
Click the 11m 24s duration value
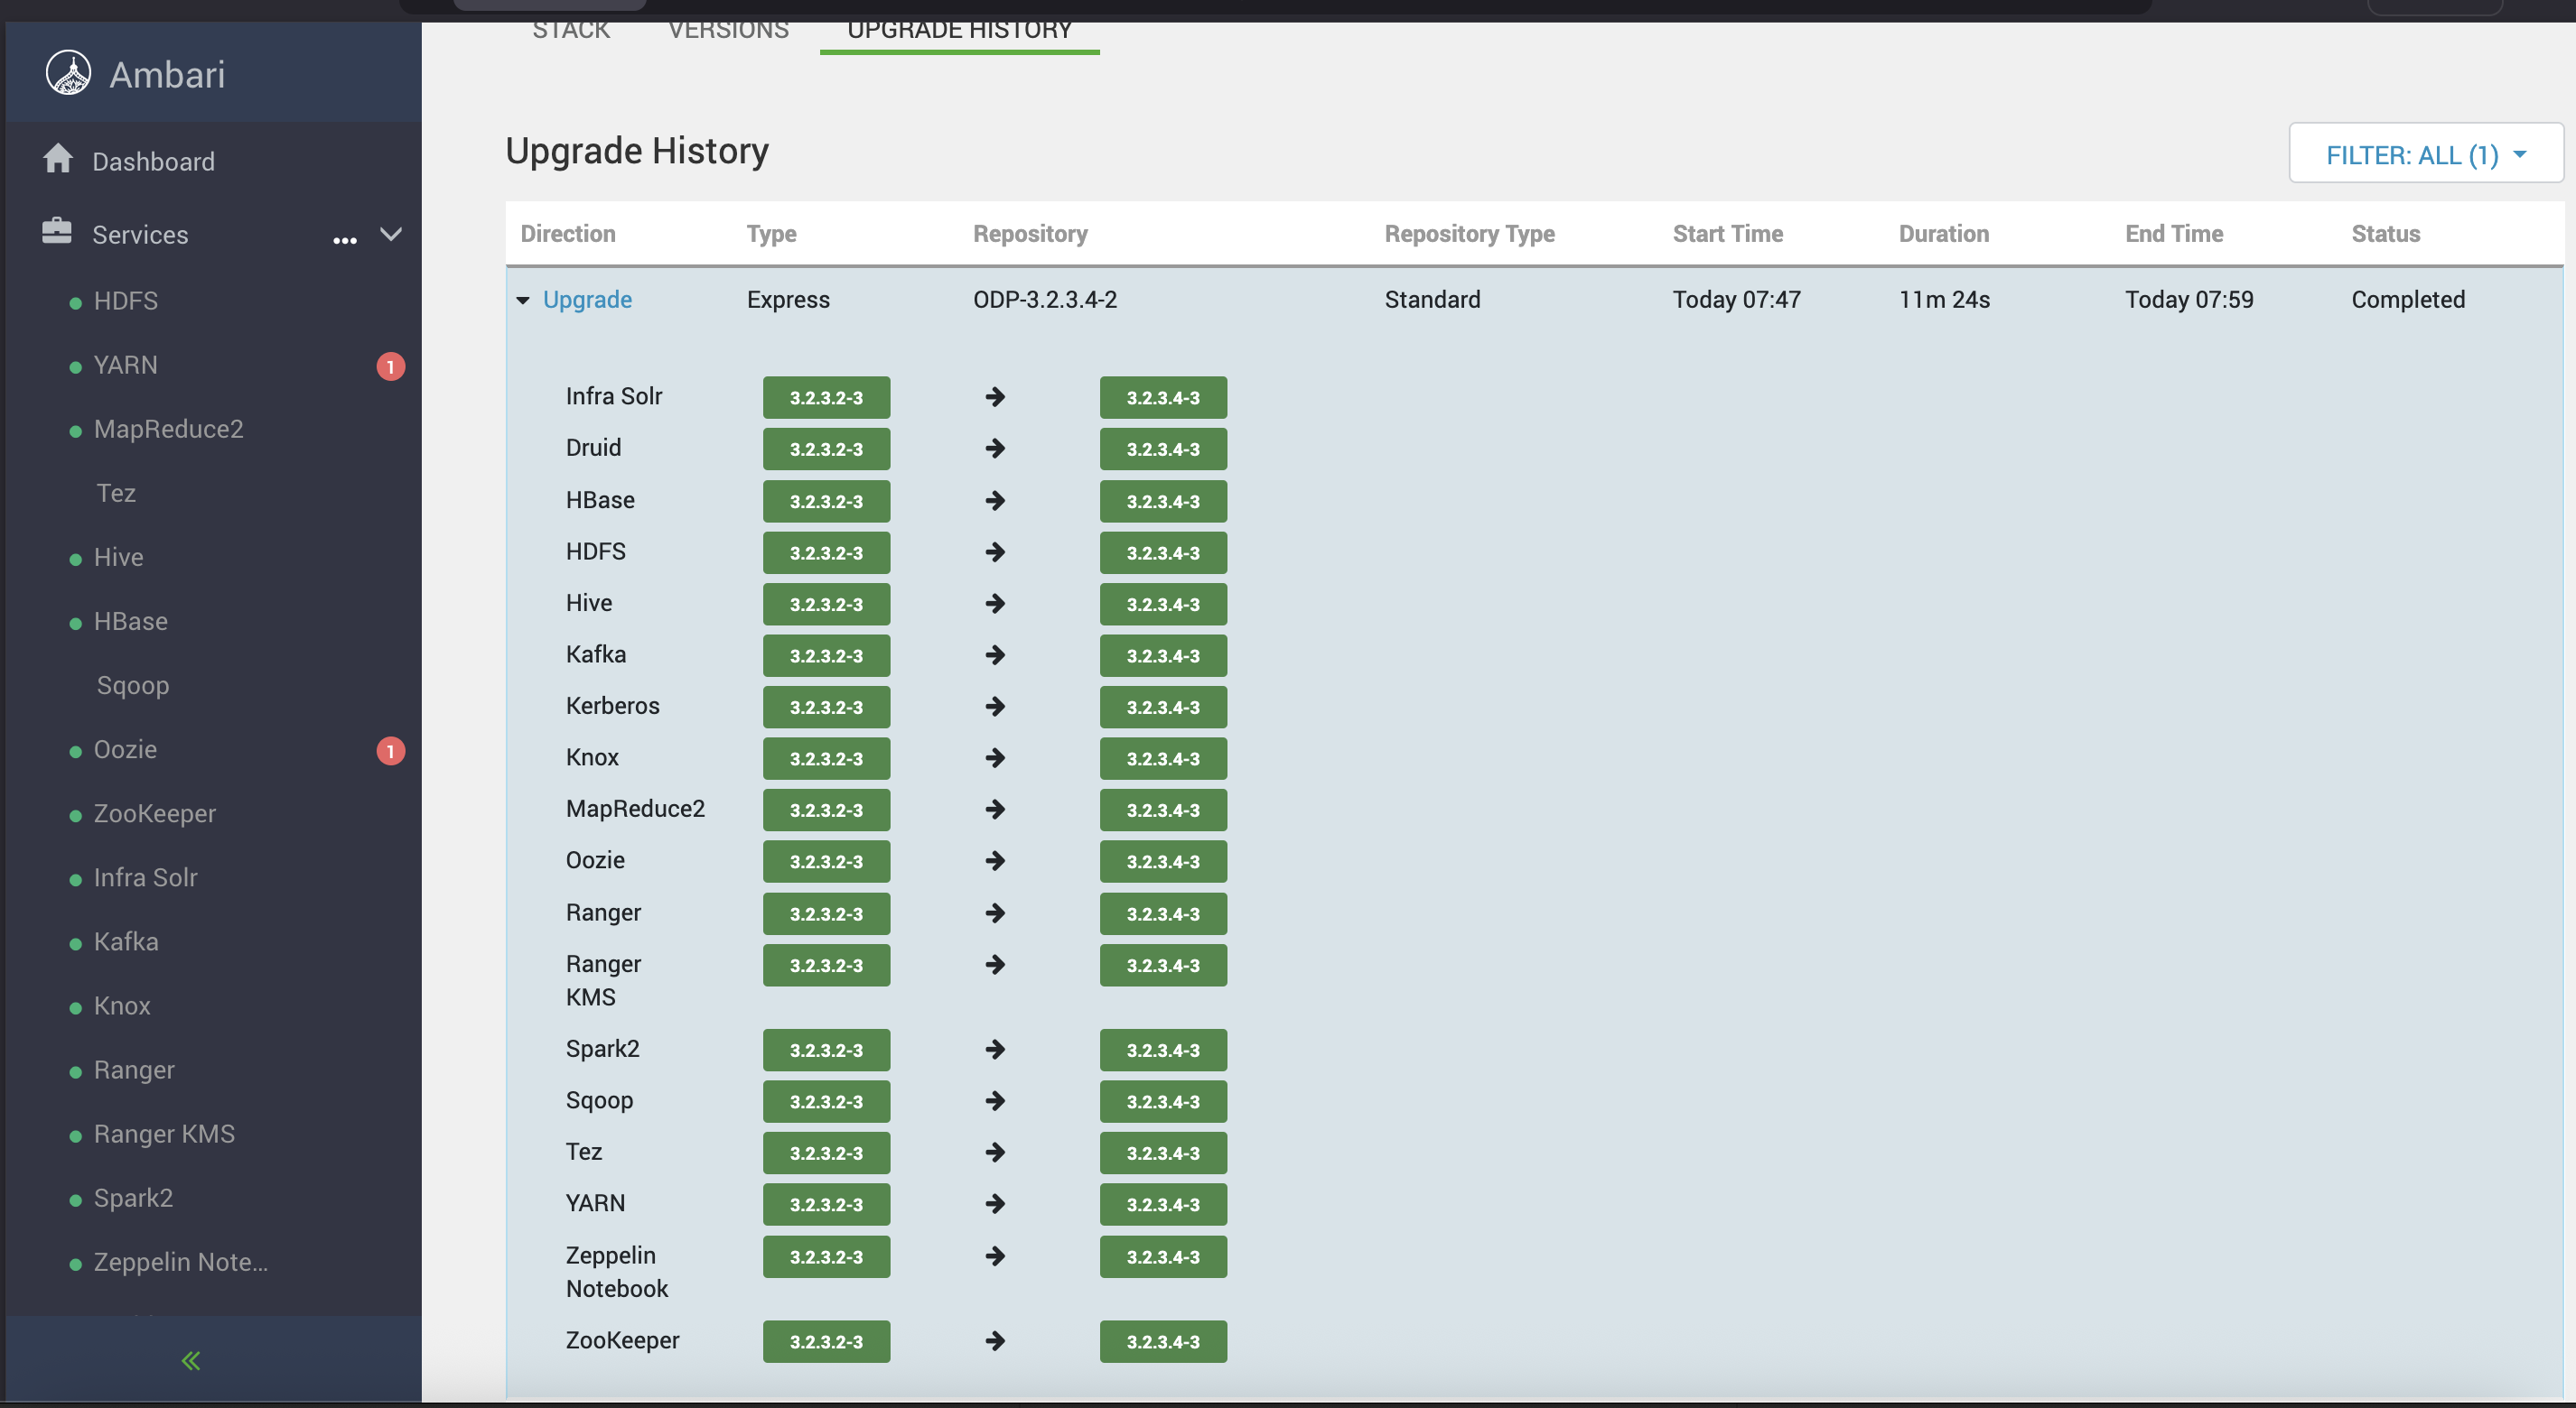tap(1944, 299)
